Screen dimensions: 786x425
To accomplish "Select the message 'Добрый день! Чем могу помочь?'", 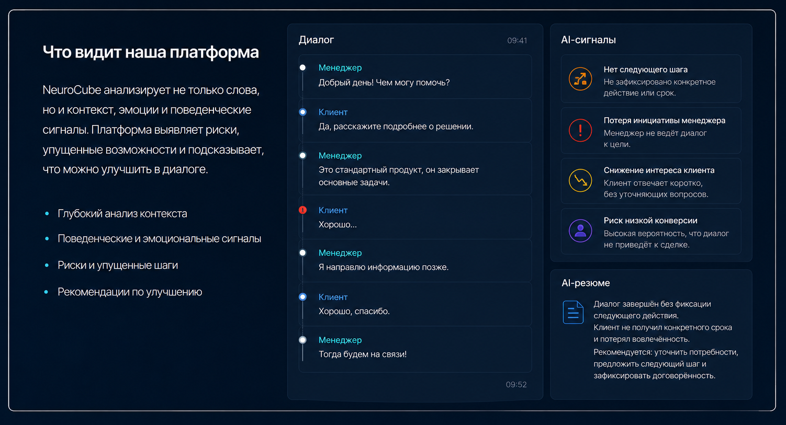I will point(384,83).
